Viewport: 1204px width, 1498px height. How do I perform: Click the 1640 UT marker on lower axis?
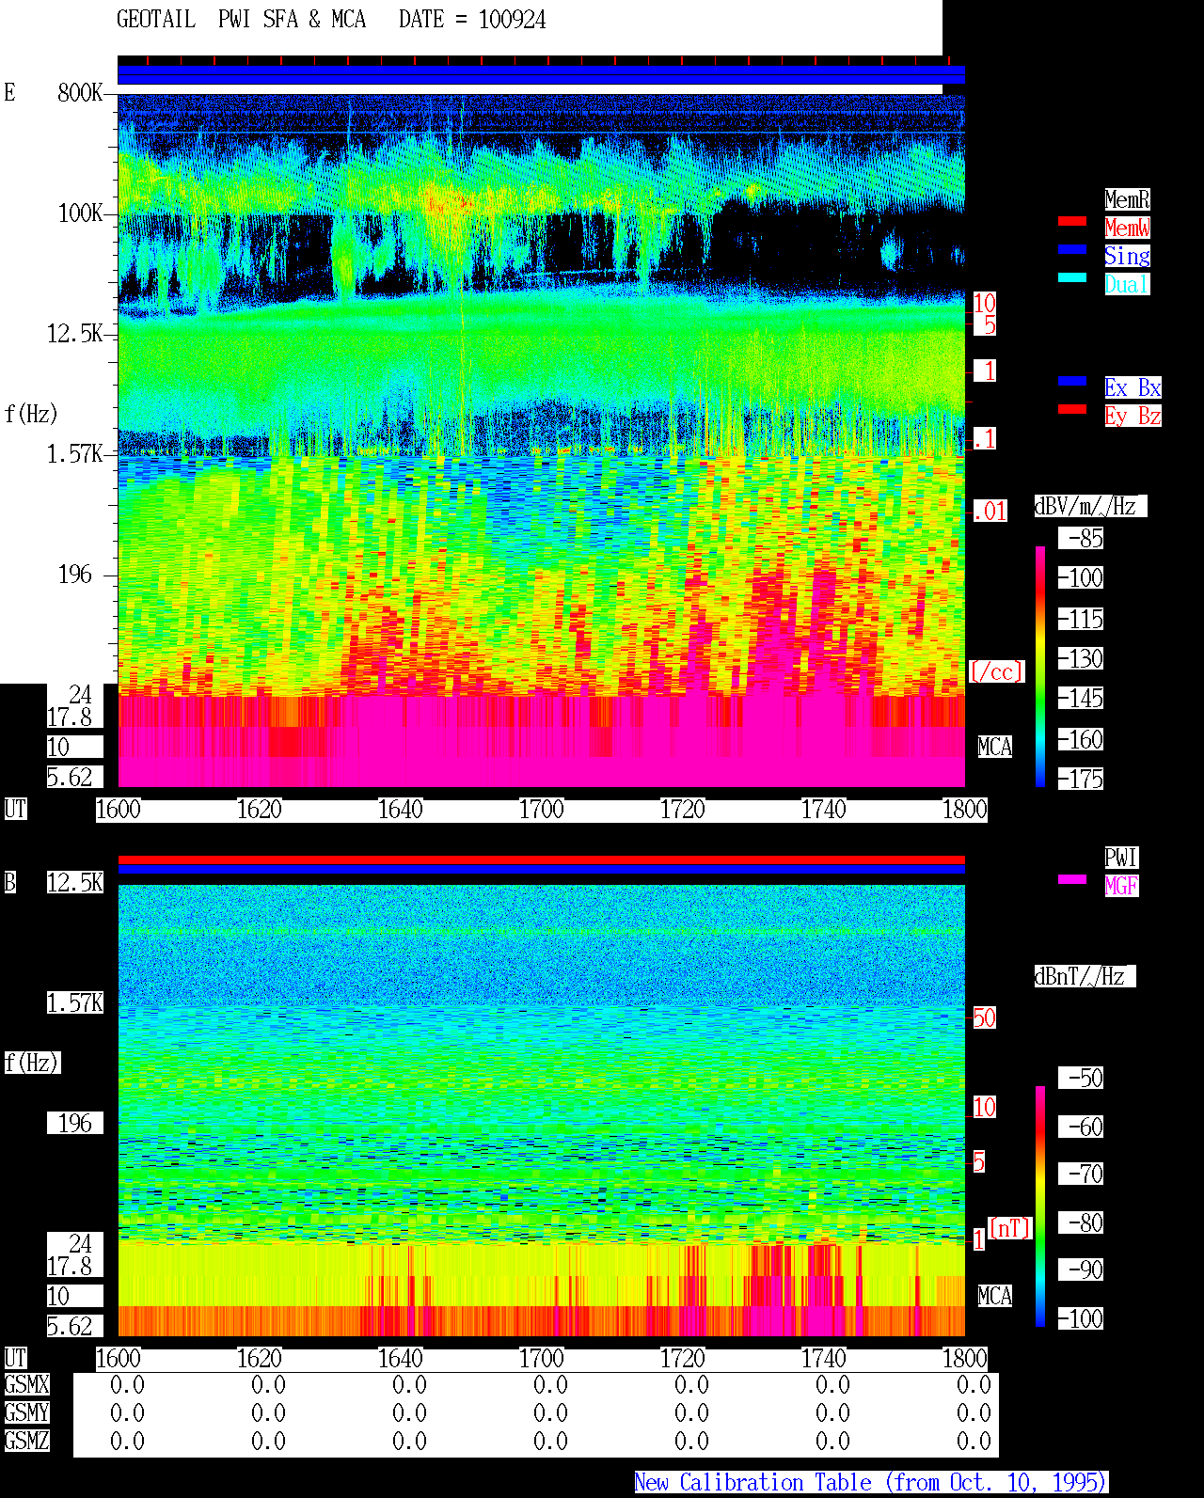(x=400, y=1359)
